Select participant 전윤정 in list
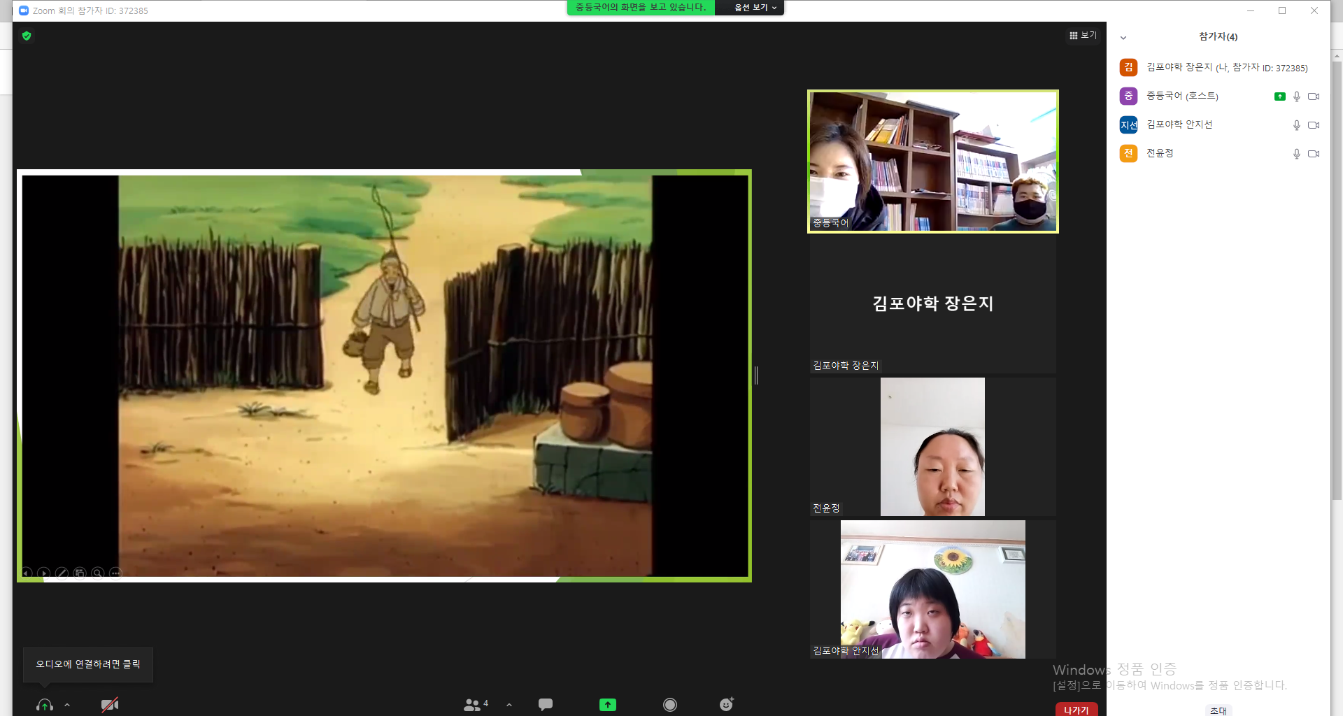Viewport: 1343px width, 716px height. pyautogui.click(x=1218, y=154)
